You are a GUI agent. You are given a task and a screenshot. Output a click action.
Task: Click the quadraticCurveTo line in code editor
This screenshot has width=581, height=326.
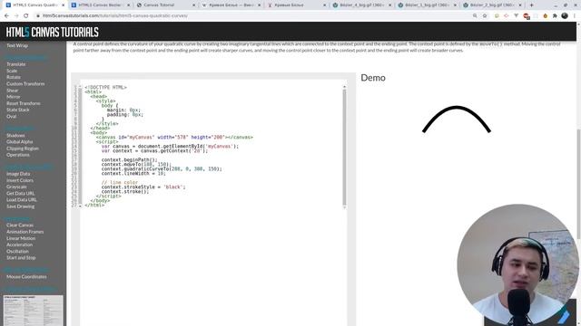point(162,169)
